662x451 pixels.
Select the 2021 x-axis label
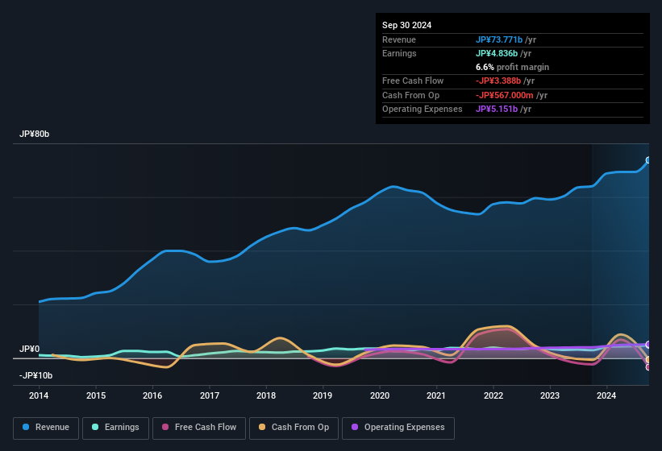[436, 395]
